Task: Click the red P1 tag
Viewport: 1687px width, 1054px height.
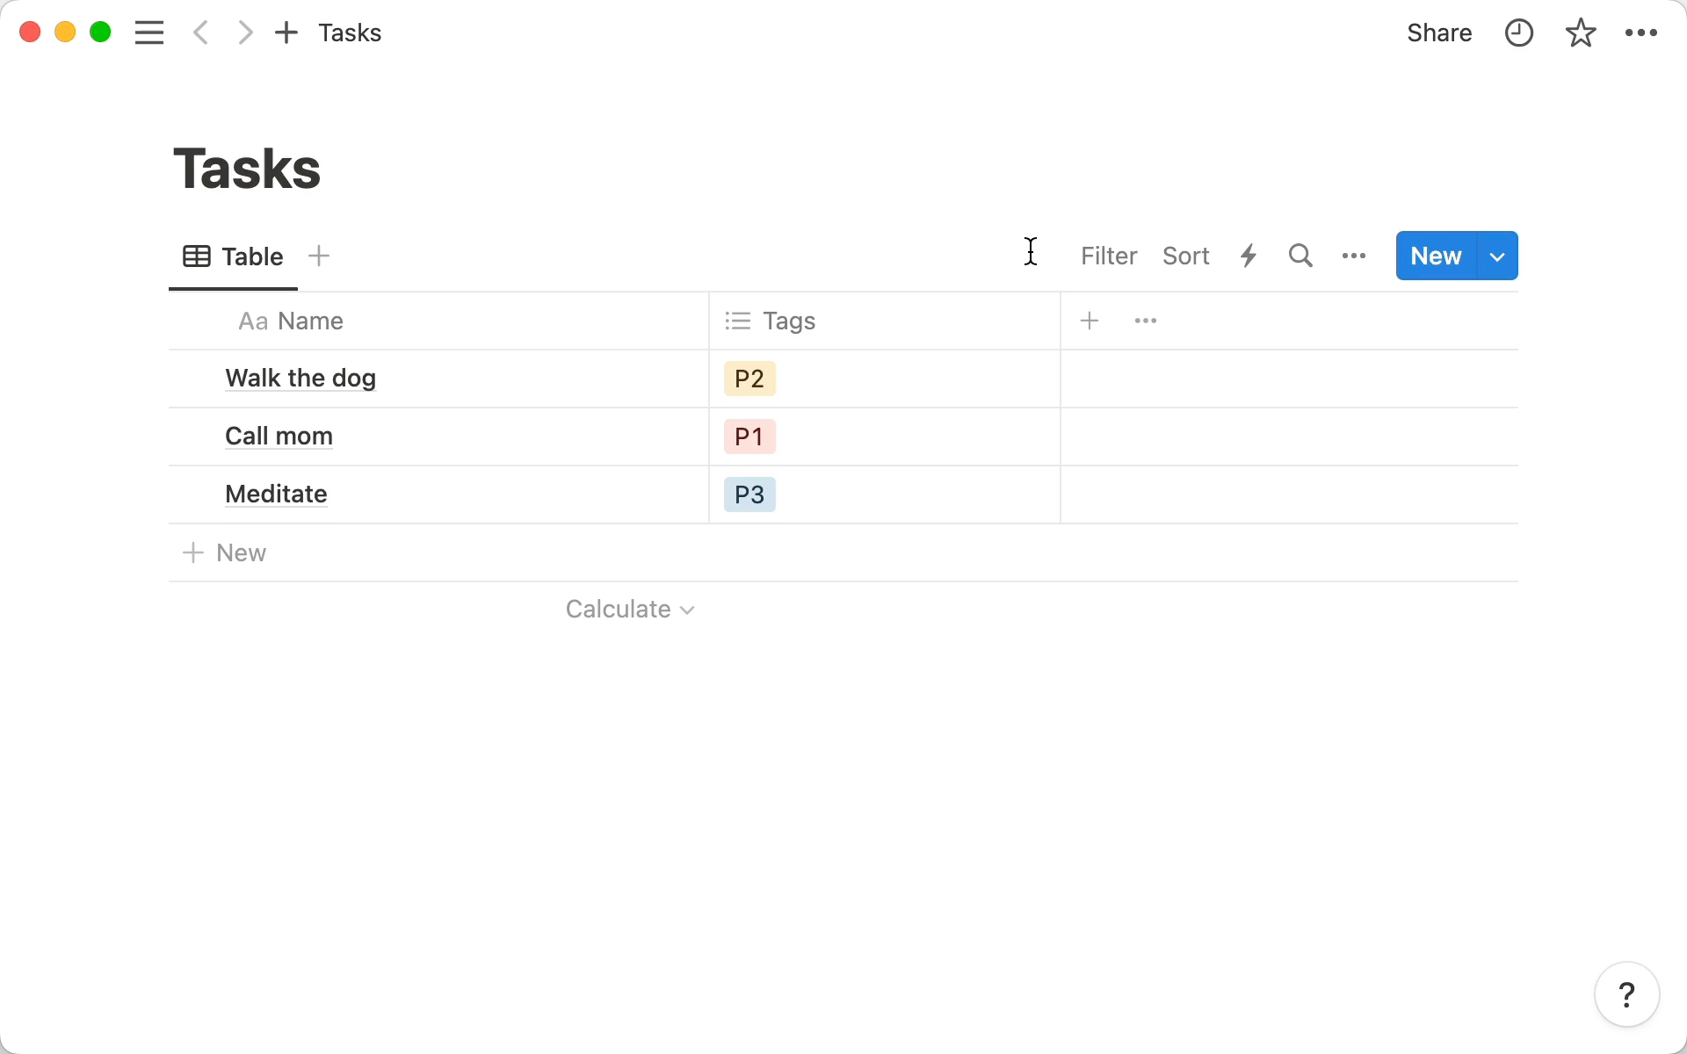Action: [749, 437]
